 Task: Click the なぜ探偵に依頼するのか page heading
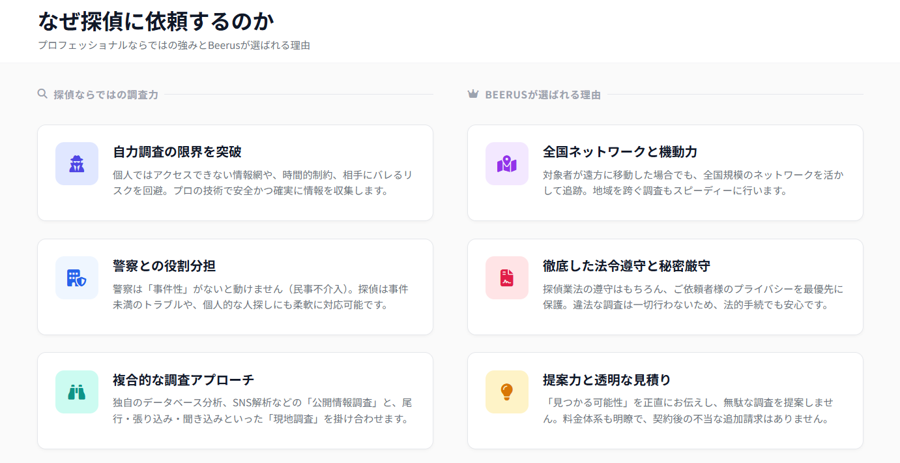coord(156,21)
